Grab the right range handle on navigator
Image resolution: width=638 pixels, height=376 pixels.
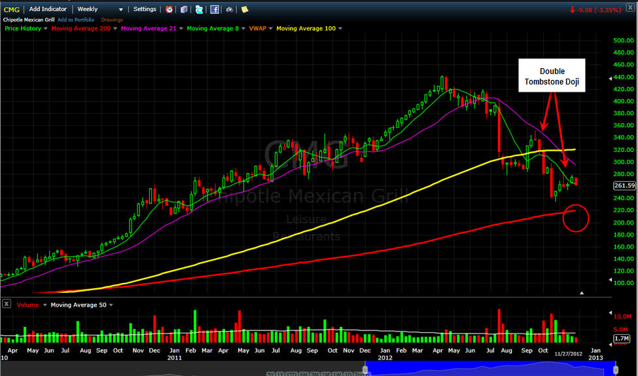(616, 370)
